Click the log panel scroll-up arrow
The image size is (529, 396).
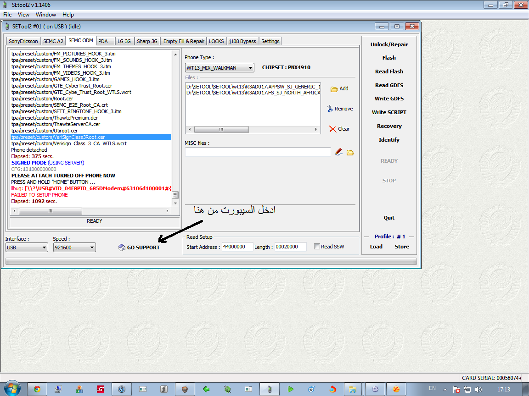point(175,54)
